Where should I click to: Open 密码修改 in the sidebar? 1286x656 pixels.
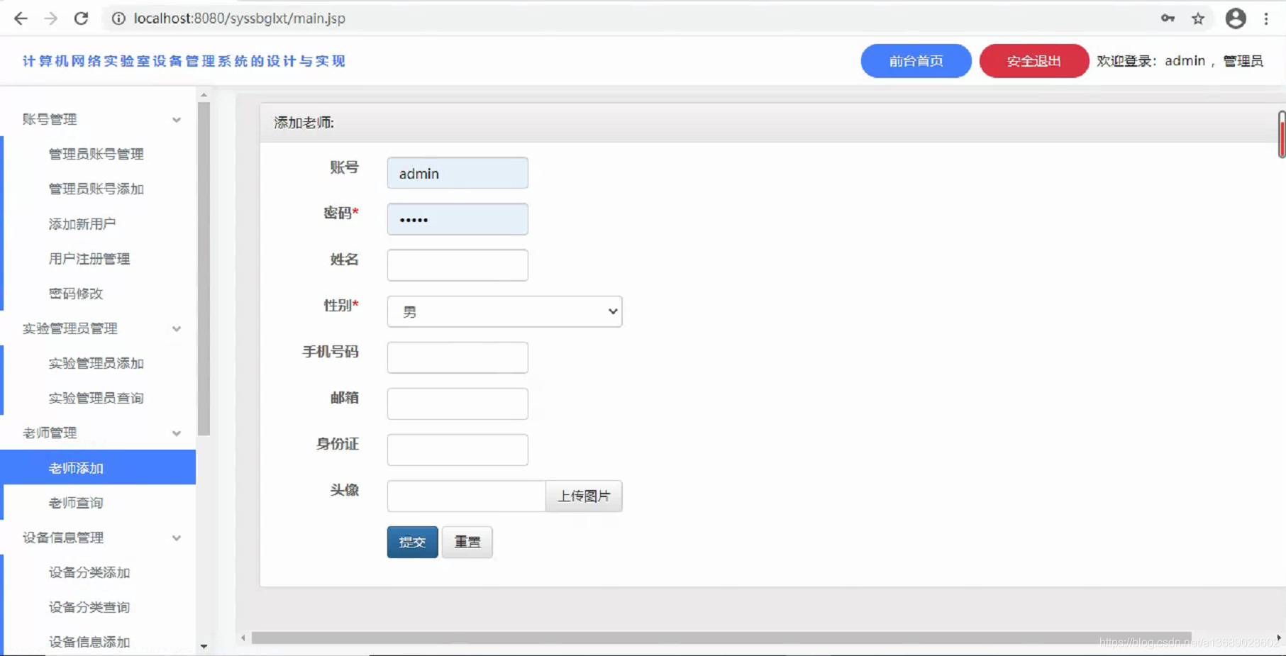(76, 294)
